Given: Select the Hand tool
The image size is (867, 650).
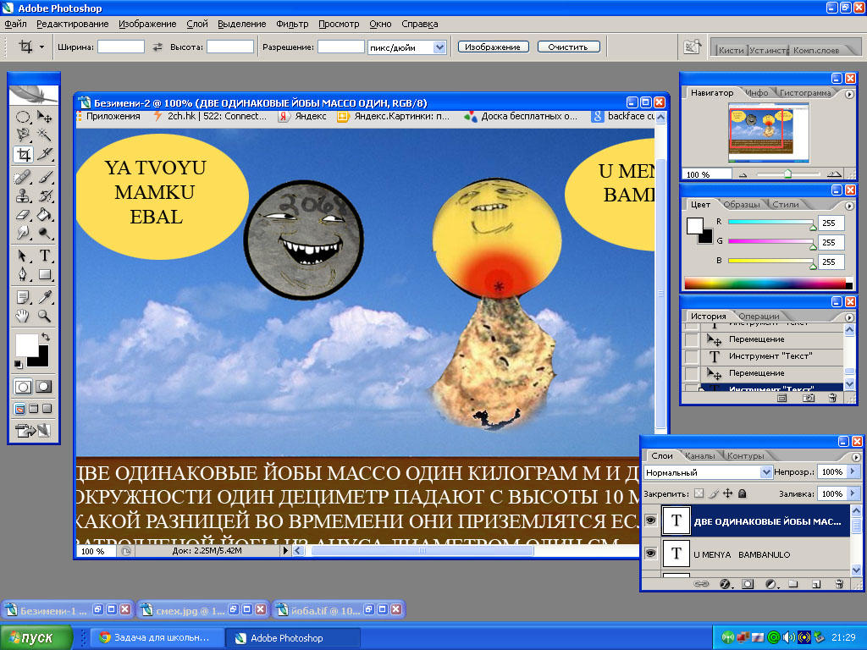Looking at the screenshot, I should click(23, 317).
